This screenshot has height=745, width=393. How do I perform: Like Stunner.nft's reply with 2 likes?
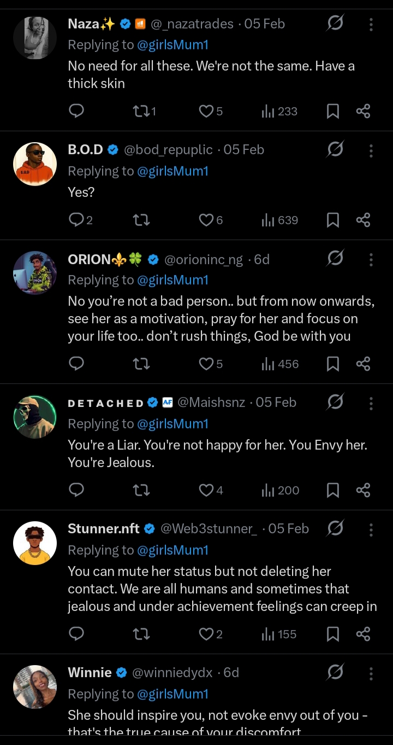tap(206, 634)
